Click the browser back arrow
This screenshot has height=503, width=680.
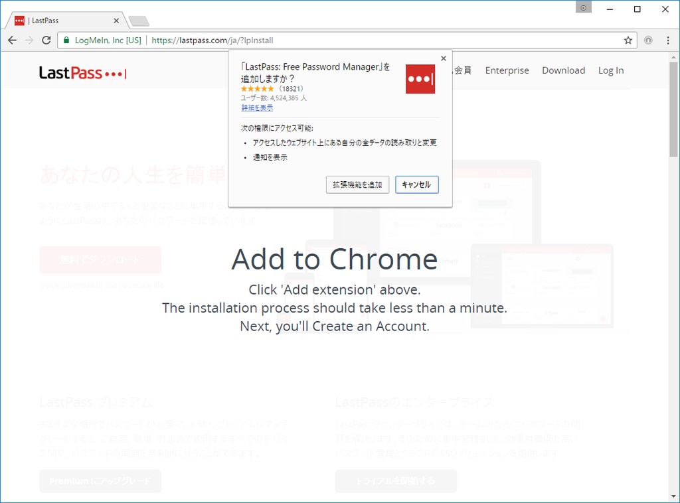[x=12, y=40]
